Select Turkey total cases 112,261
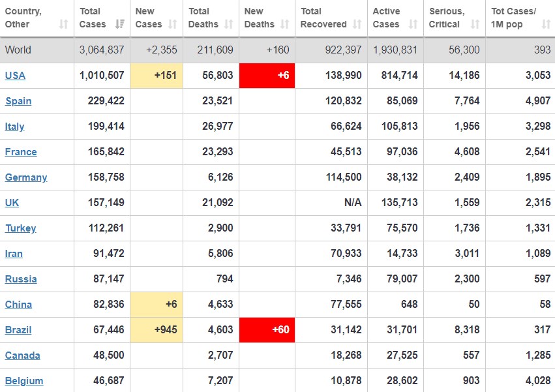The width and height of the screenshot is (555, 392). tap(106, 228)
